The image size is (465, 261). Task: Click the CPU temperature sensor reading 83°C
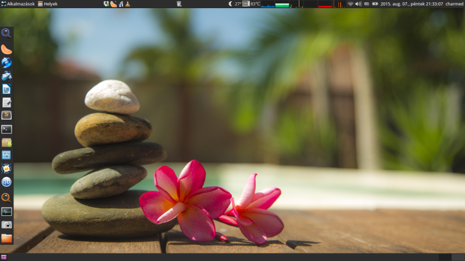tap(252, 4)
